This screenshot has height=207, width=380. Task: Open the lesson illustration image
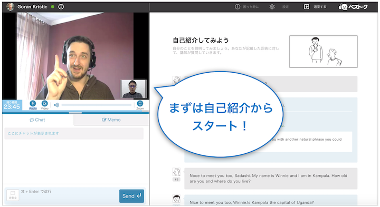324,52
